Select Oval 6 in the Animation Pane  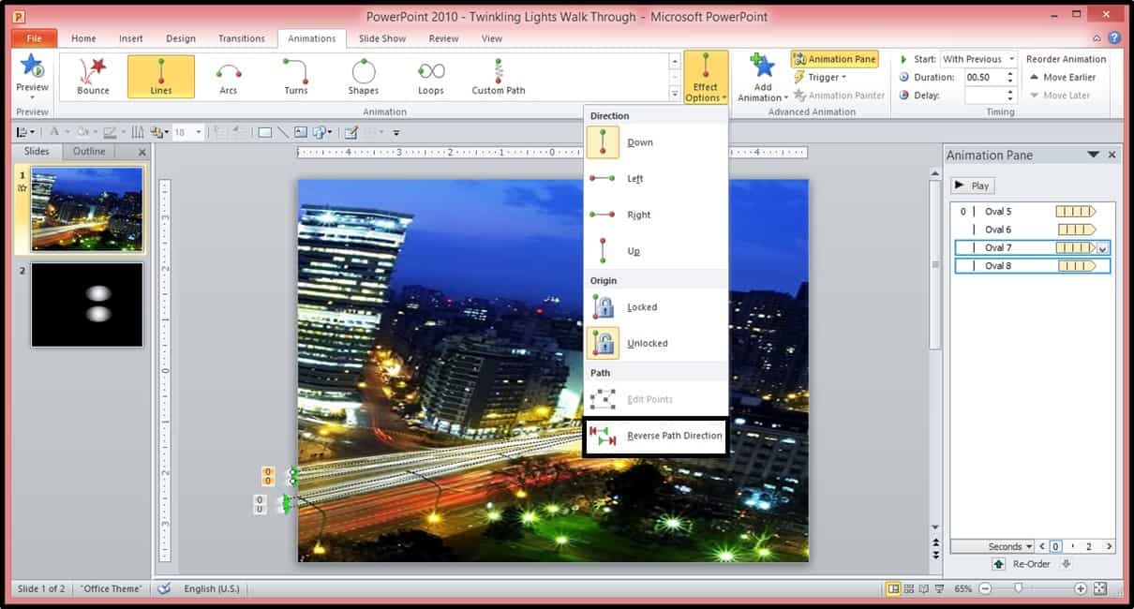(1032, 230)
